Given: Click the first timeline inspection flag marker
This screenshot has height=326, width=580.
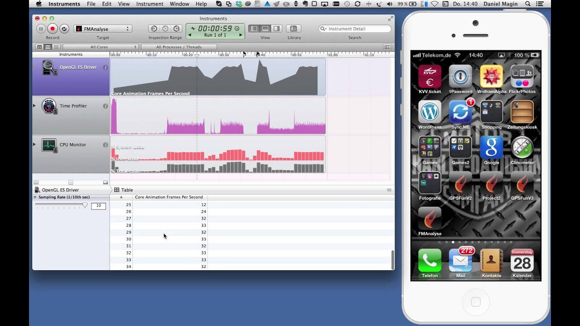Looking at the screenshot, I should pos(245,54).
